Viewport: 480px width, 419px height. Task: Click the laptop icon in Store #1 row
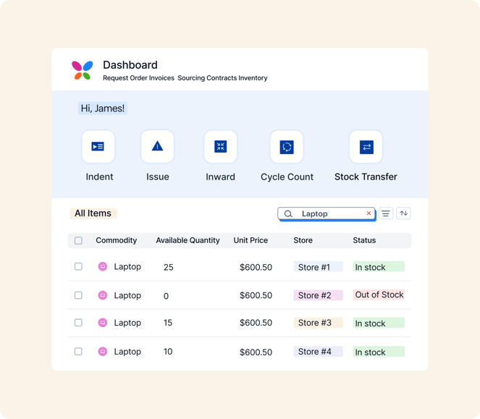(103, 266)
